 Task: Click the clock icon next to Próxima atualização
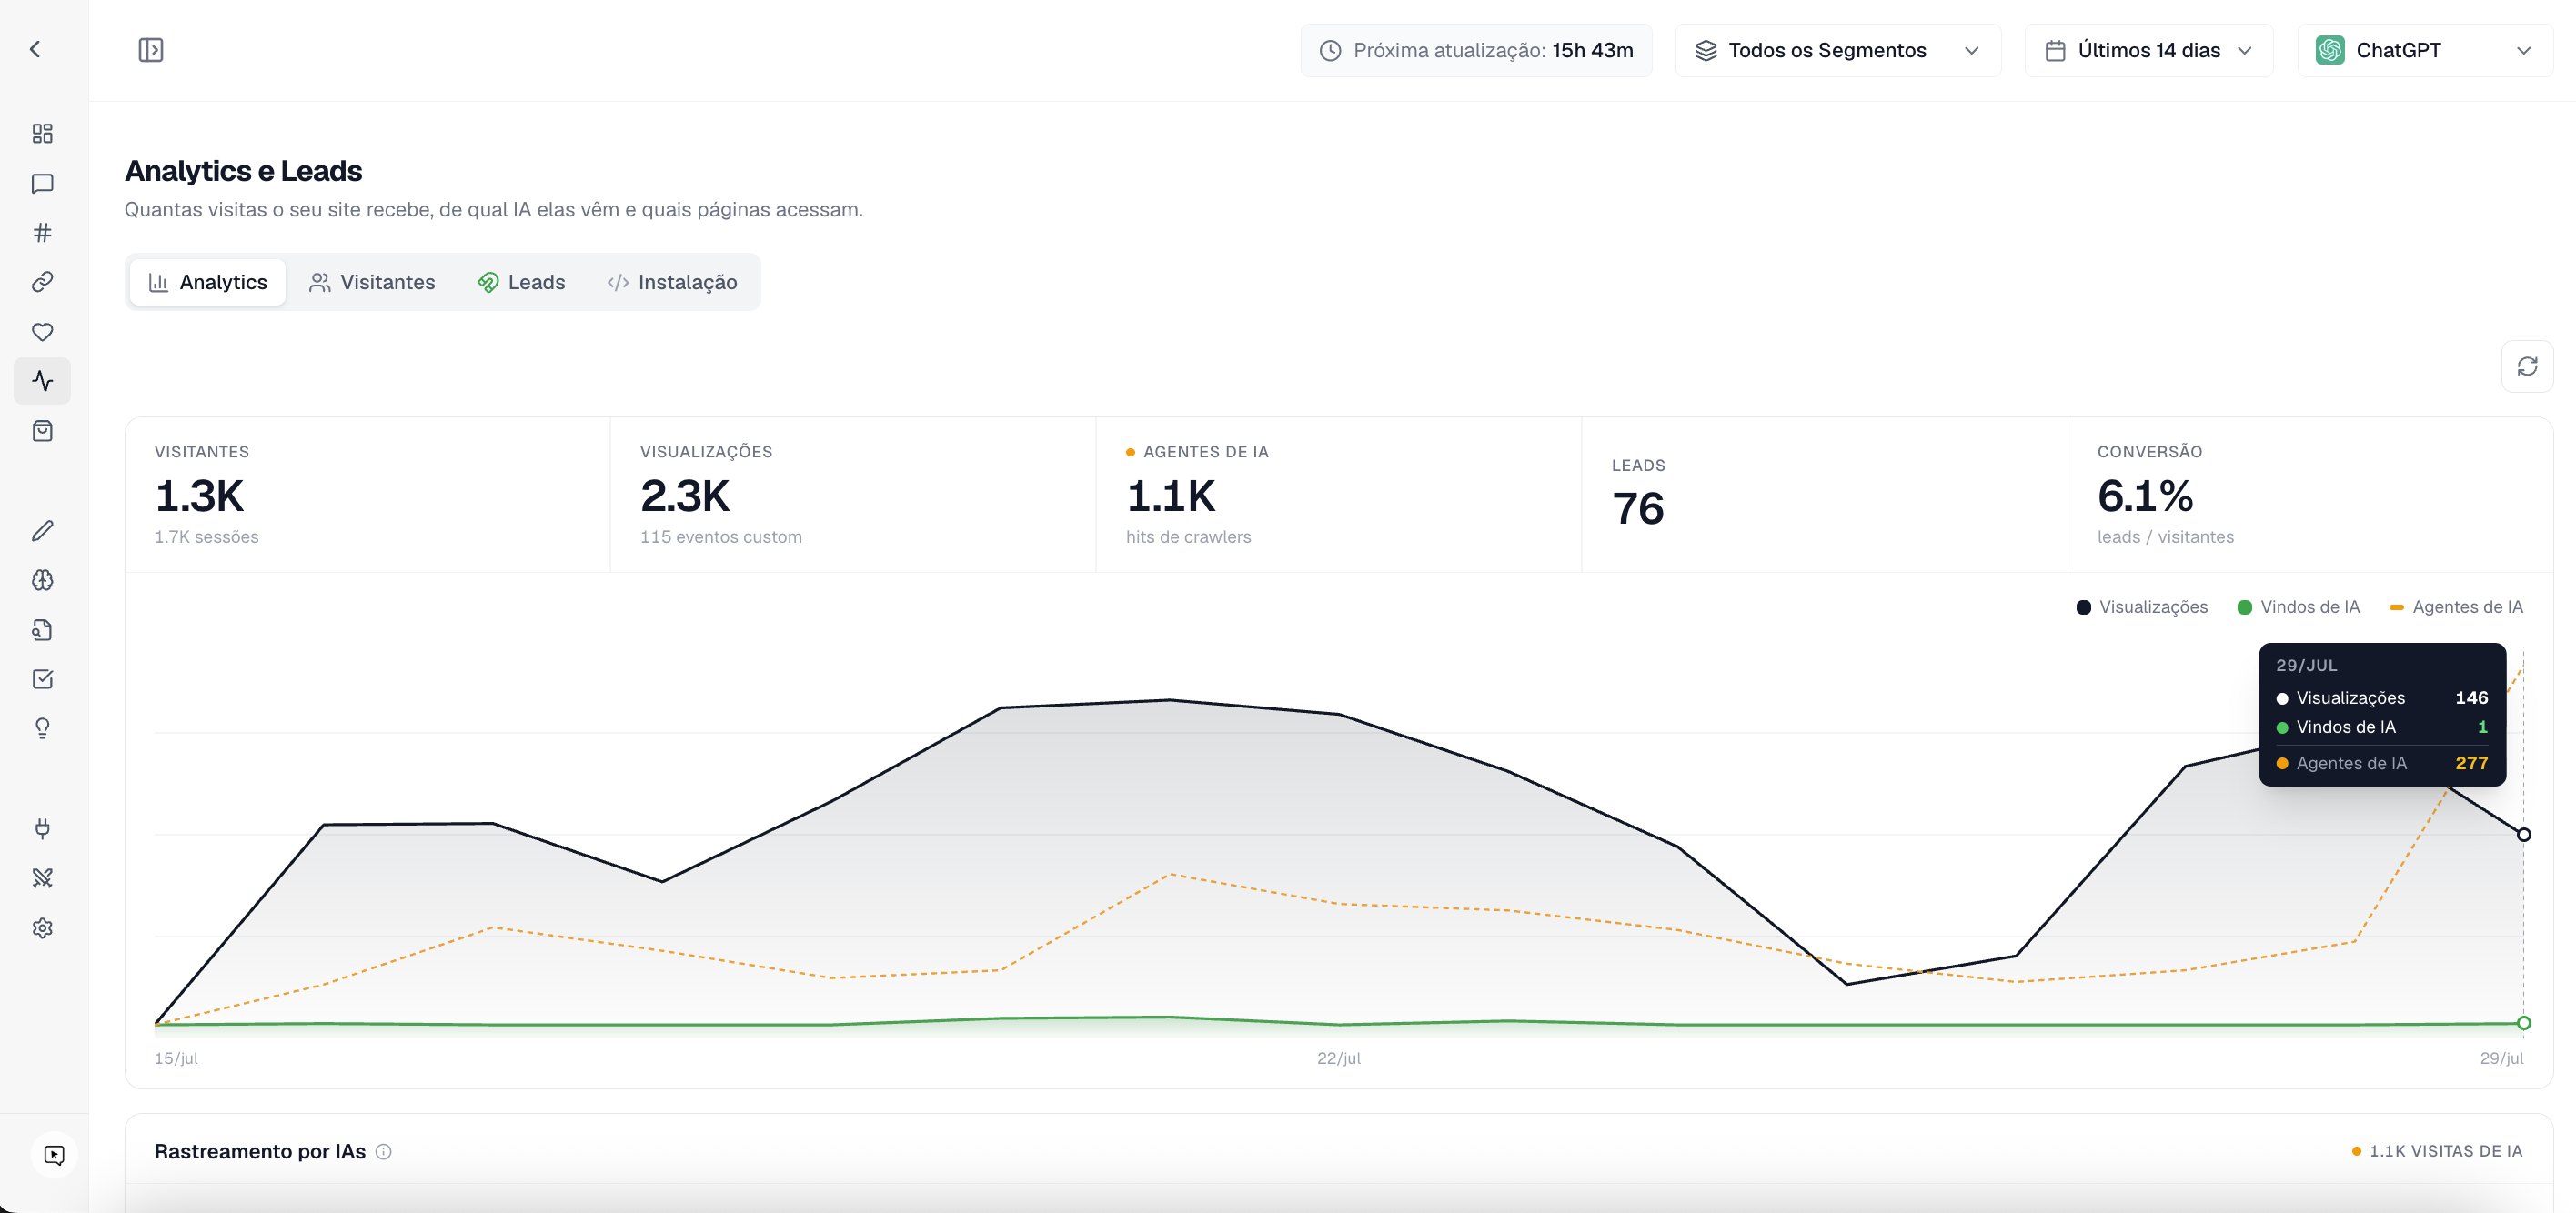tap(1330, 51)
